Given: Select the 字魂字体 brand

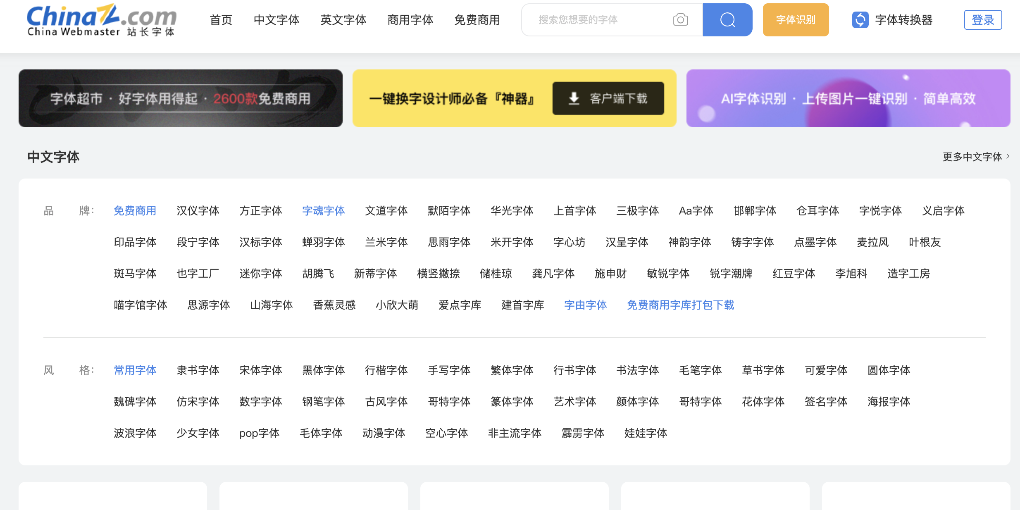Looking at the screenshot, I should point(324,211).
